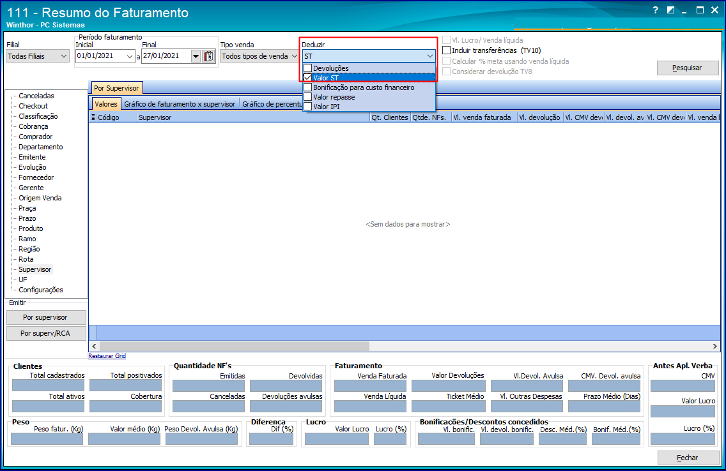The width and height of the screenshot is (726, 471).
Task: Check the Valor repasse option
Action: pyautogui.click(x=308, y=97)
